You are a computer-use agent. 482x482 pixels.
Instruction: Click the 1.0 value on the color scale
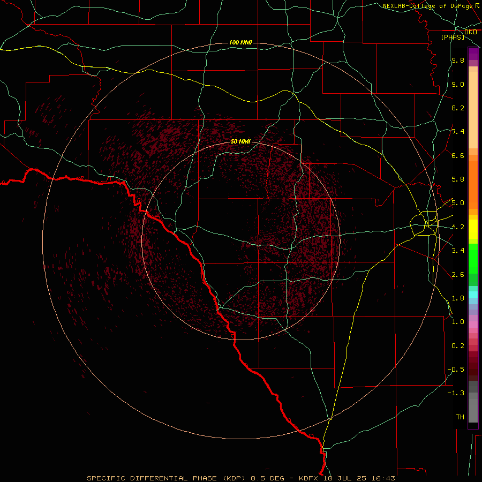[458, 322]
